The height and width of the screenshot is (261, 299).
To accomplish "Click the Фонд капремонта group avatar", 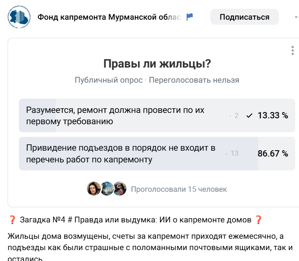I will [x=19, y=17].
